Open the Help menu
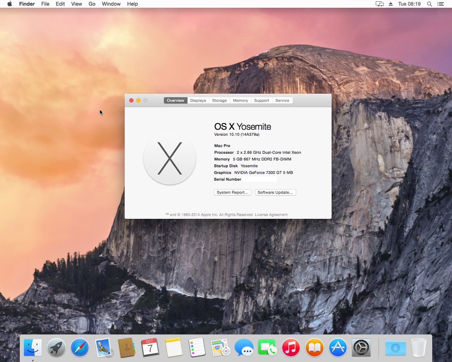Screen dimensions: 452x362 pos(132,4)
